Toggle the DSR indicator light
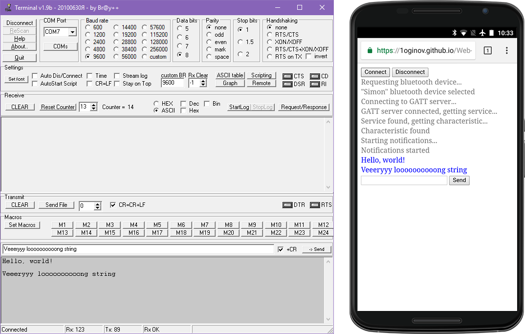Image resolution: width=525 pixels, height=334 pixels. point(287,84)
